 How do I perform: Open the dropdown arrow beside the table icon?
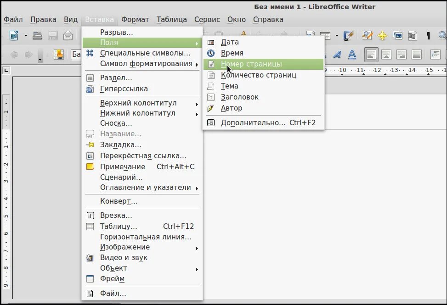337,36
